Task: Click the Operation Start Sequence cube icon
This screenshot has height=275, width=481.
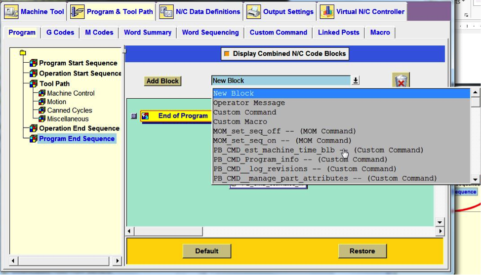Action: point(34,74)
